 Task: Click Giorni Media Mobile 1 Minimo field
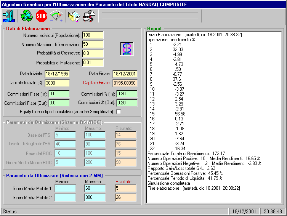pyautogui.click(x=65, y=189)
